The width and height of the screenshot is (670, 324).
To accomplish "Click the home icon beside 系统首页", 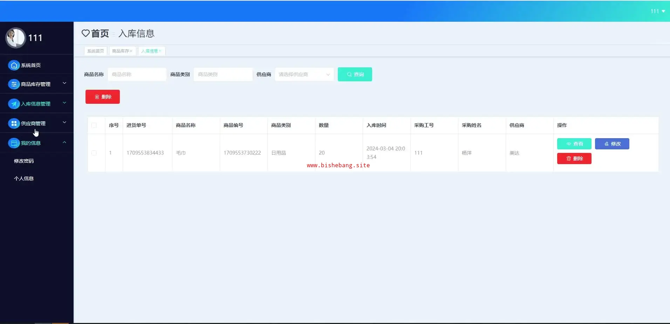I will click(14, 65).
